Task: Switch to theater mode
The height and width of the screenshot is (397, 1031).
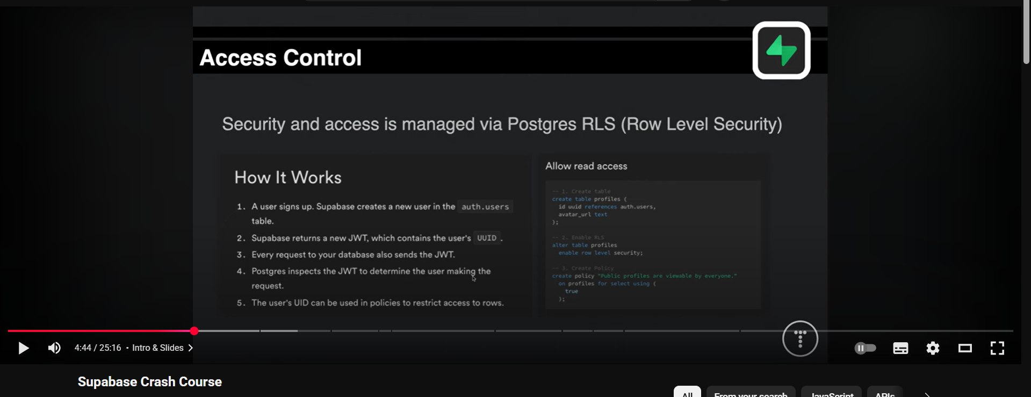Action: (965, 348)
